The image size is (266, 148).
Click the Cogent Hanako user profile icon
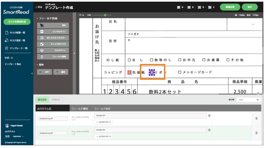pos(7,126)
